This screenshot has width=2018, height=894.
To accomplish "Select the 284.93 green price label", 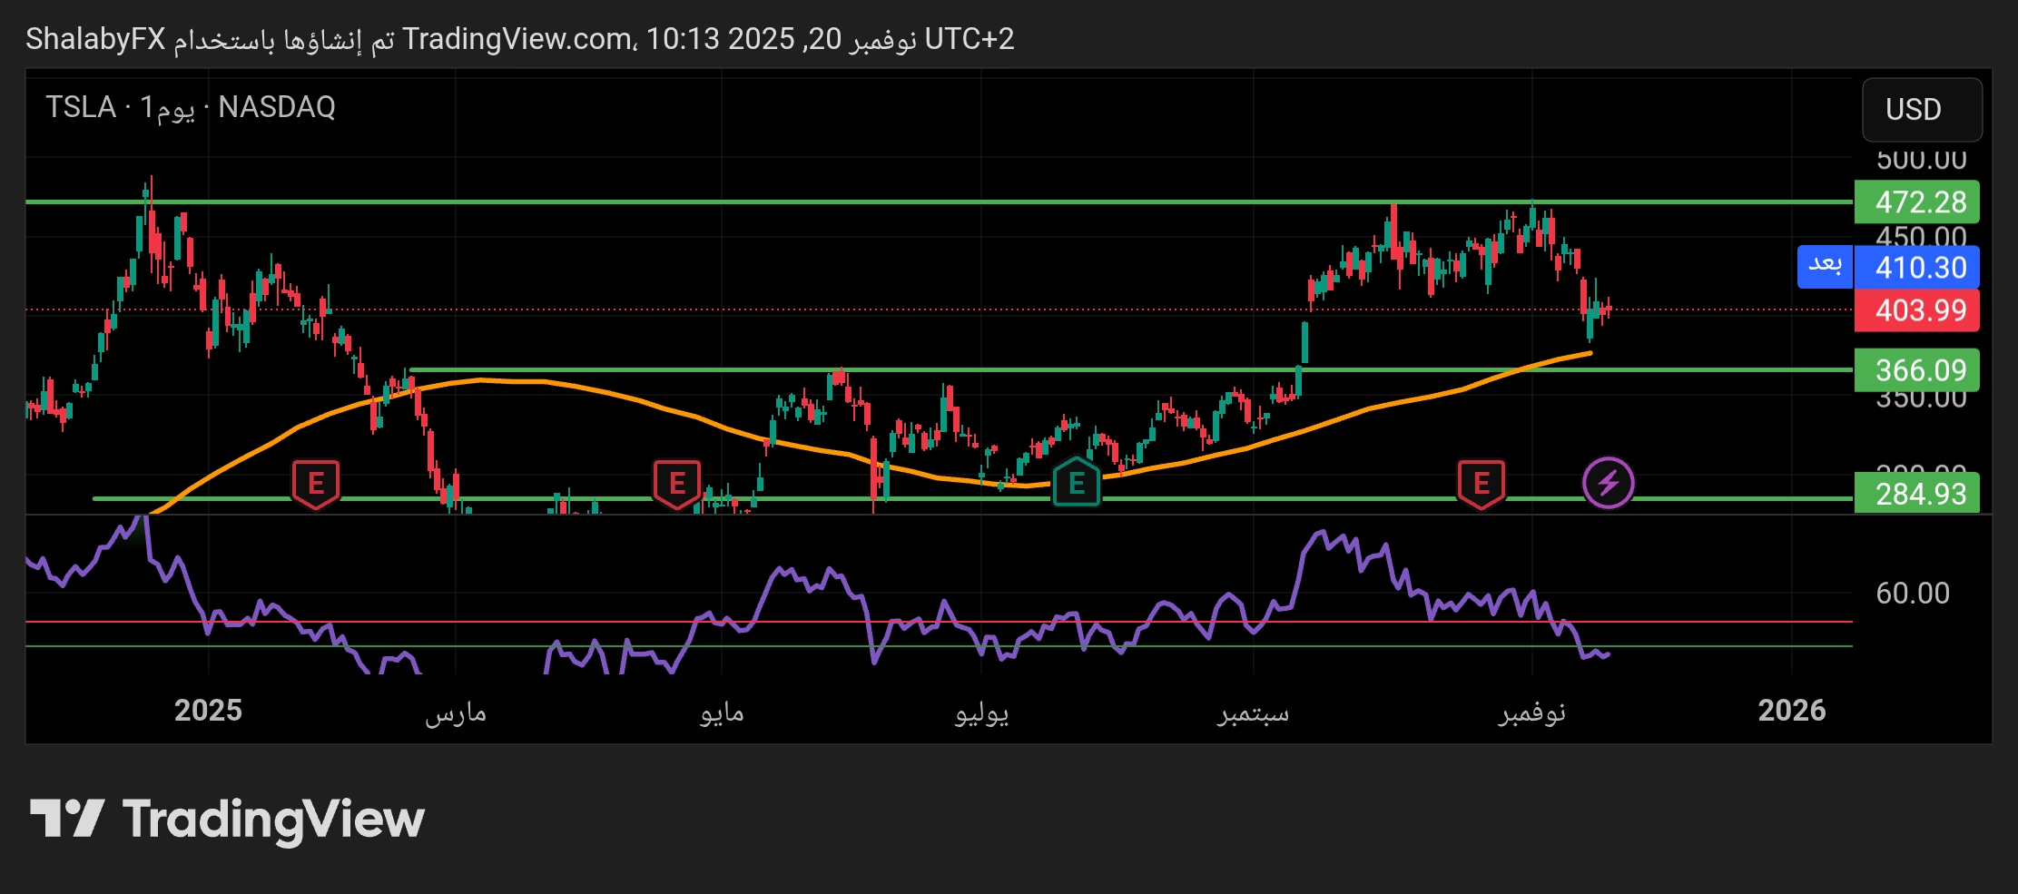I will (x=1920, y=495).
